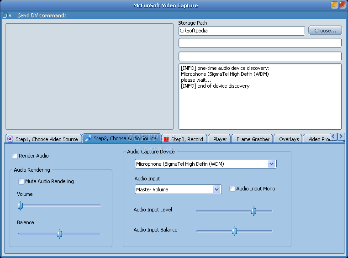Click the Audio Input Balance slider handle
The image size is (348, 258).
235,231
